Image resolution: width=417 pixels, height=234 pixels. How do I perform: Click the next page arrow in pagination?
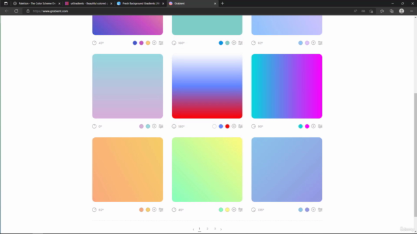[221, 229]
